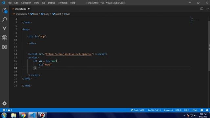Click the closing </body> tag
Screen dimensions: 210x118
[x=27, y=79]
